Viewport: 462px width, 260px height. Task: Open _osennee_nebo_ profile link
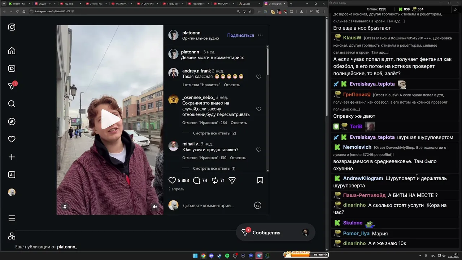point(199,97)
